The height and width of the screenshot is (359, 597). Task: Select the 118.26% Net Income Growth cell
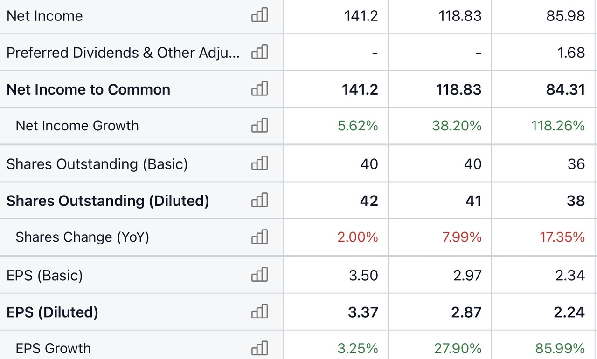click(x=558, y=126)
